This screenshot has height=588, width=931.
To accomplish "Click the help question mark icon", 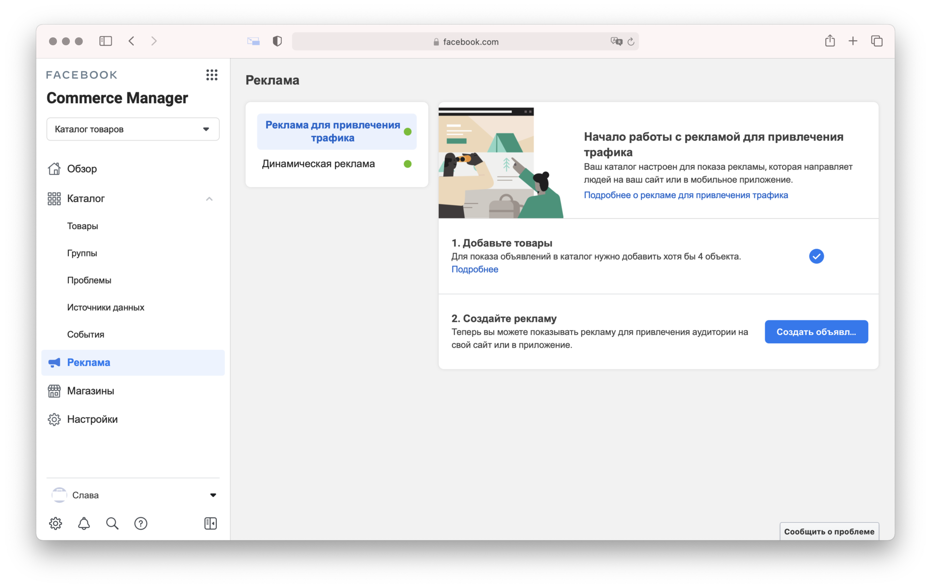I will click(x=141, y=524).
